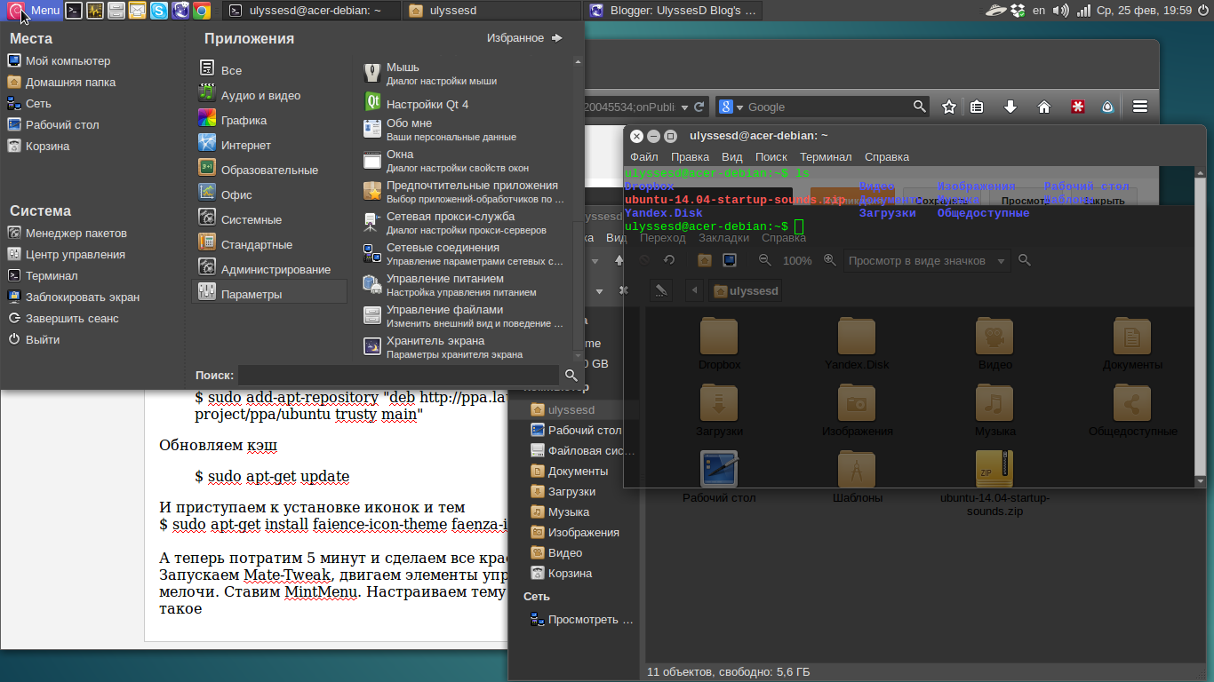1214x682 pixels.
Task: Open the browser hamburger menu
Action: [1140, 107]
